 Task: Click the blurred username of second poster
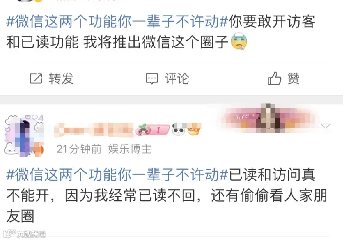click(94, 130)
